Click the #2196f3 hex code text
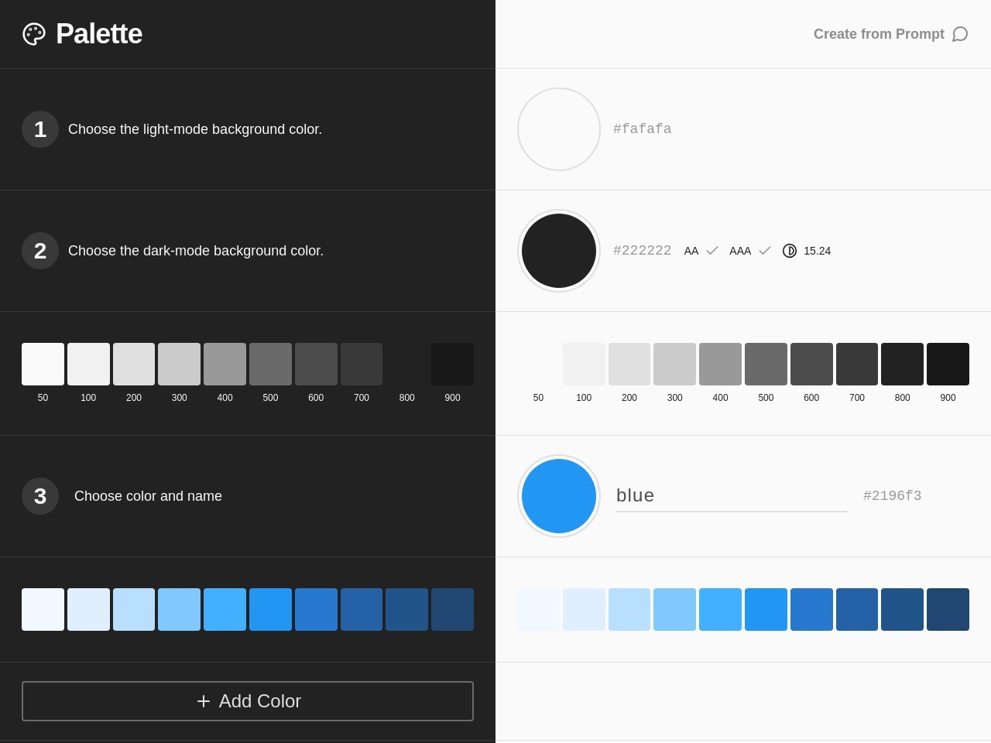 click(x=892, y=495)
